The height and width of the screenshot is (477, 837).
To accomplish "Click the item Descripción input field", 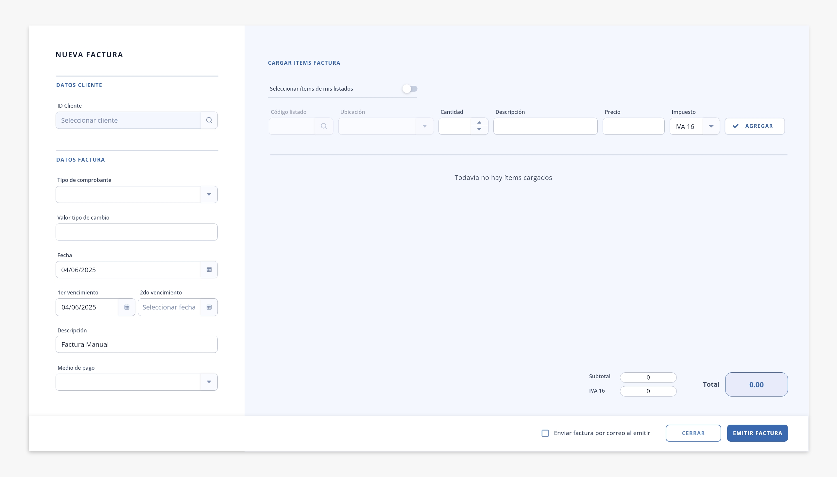I will point(545,126).
